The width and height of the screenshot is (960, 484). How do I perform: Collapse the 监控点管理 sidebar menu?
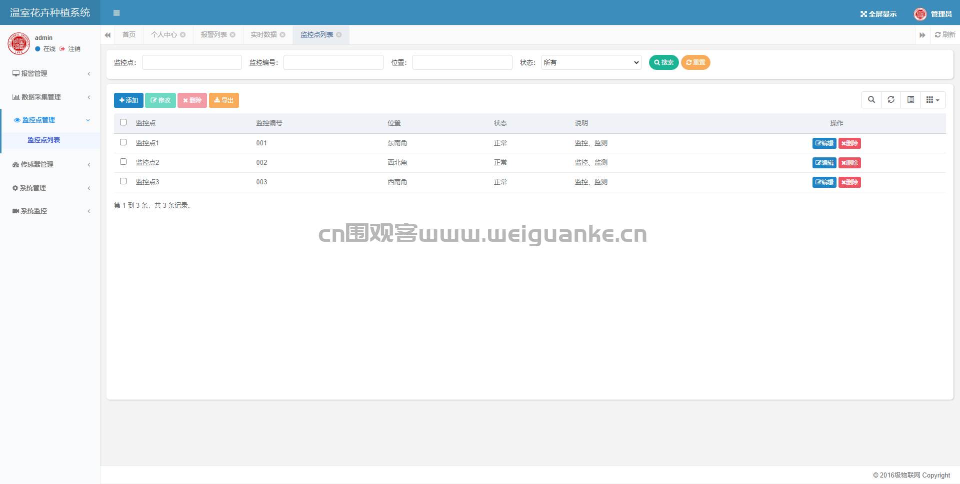point(50,120)
